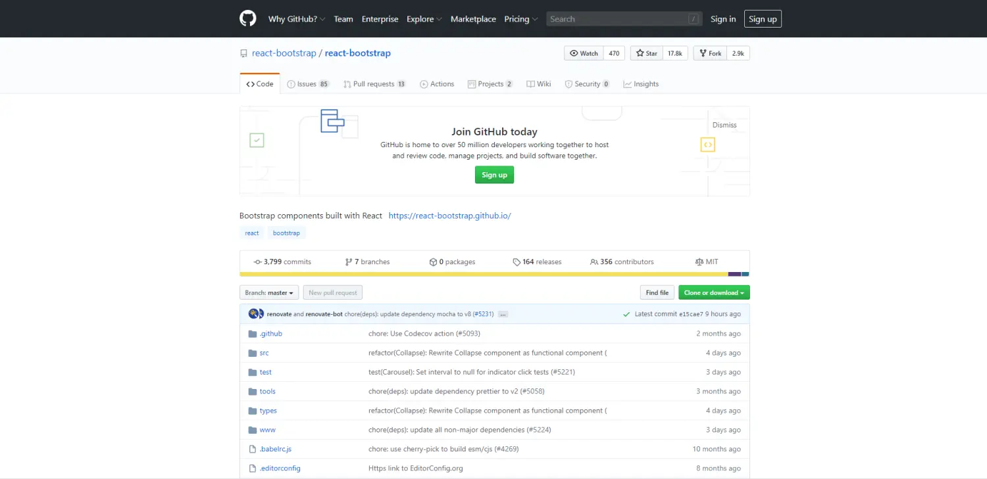This screenshot has height=479, width=987.
Task: Click the .babelrc.js file icon
Action: (252, 449)
